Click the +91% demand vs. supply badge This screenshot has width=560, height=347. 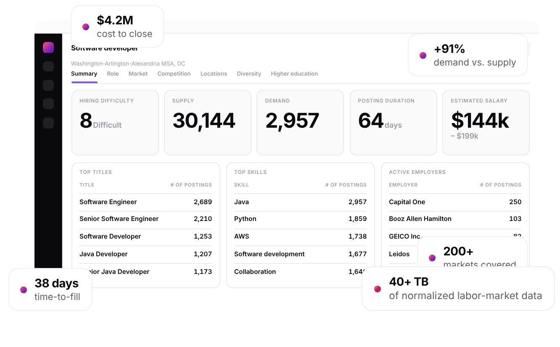click(x=468, y=55)
